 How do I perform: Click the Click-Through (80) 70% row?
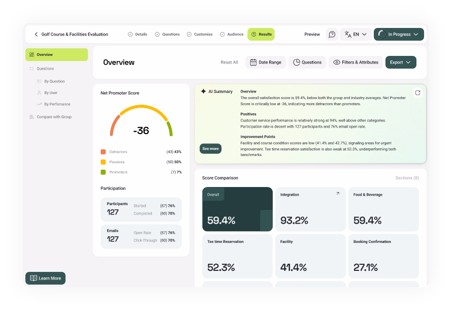154,240
